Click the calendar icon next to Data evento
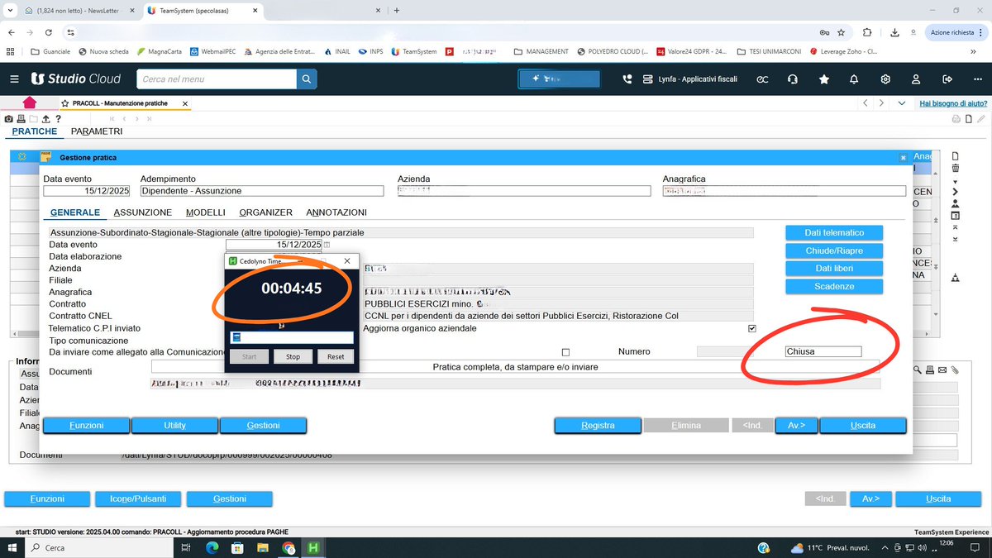This screenshot has width=992, height=558. pos(327,245)
